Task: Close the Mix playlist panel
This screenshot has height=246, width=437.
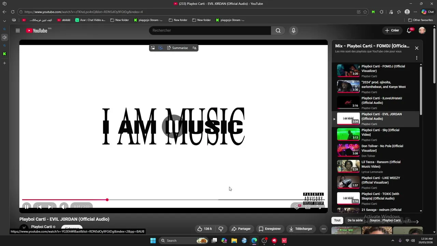Action: 417,48
